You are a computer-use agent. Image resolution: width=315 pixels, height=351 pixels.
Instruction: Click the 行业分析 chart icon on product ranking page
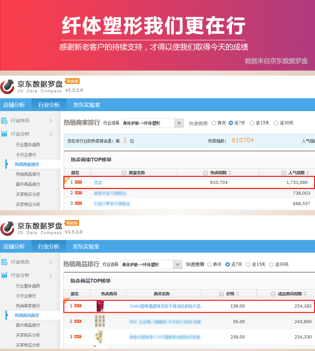[4, 275]
